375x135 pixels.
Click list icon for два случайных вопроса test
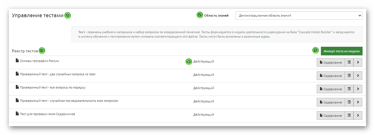(x=349, y=76)
